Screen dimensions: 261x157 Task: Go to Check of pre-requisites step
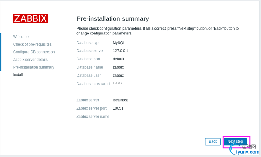pos(32,44)
